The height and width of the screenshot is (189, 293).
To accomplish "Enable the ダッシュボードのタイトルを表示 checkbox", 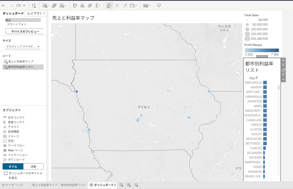I will 5,173.
